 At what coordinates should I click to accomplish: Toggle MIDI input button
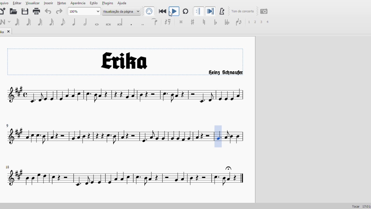(x=149, y=11)
